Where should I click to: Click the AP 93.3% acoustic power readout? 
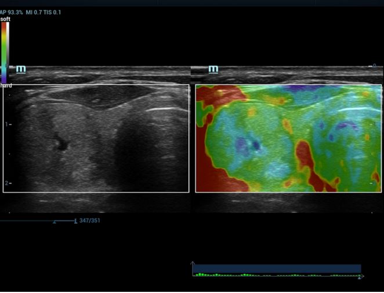pos(12,12)
